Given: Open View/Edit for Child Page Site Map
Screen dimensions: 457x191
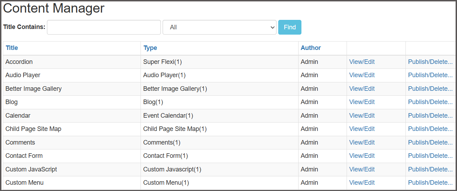Looking at the screenshot, I should tap(362, 129).
